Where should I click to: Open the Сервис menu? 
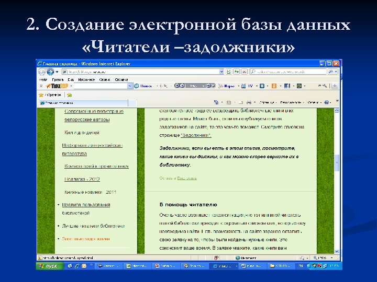(x=105, y=79)
